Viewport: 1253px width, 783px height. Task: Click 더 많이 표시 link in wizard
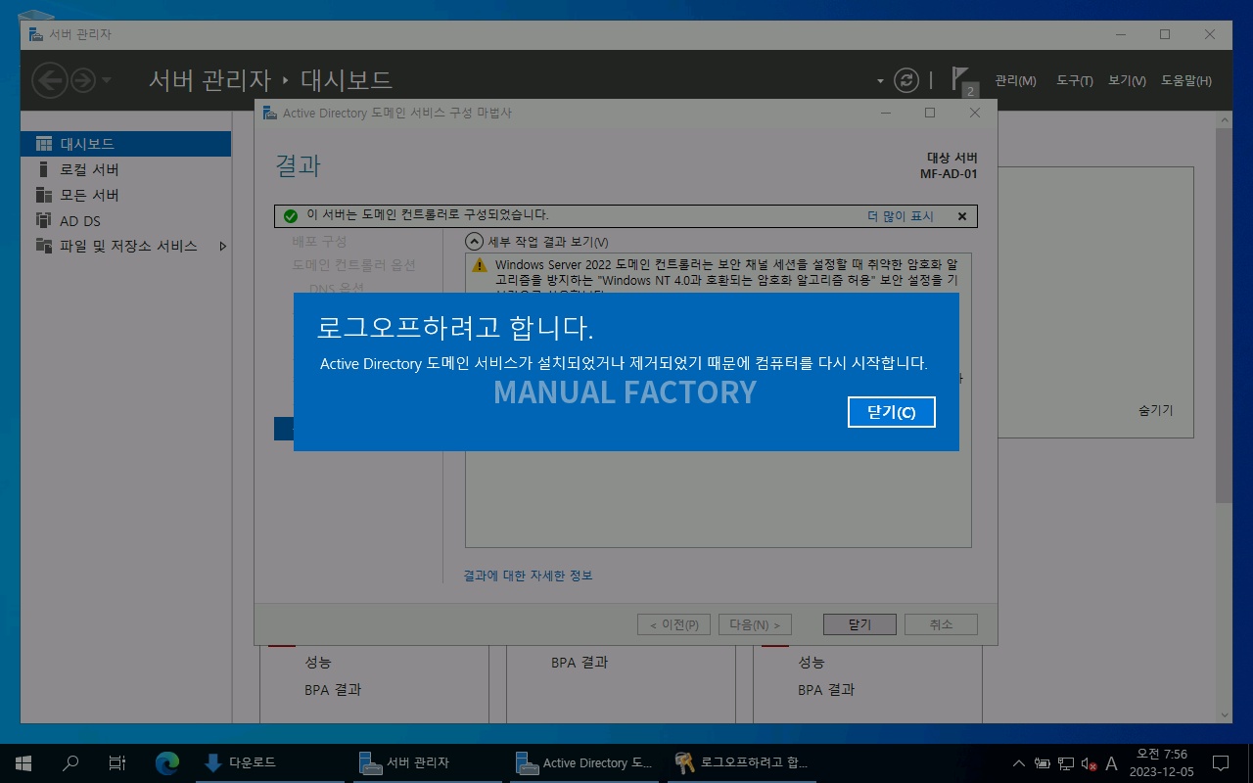pyautogui.click(x=901, y=216)
